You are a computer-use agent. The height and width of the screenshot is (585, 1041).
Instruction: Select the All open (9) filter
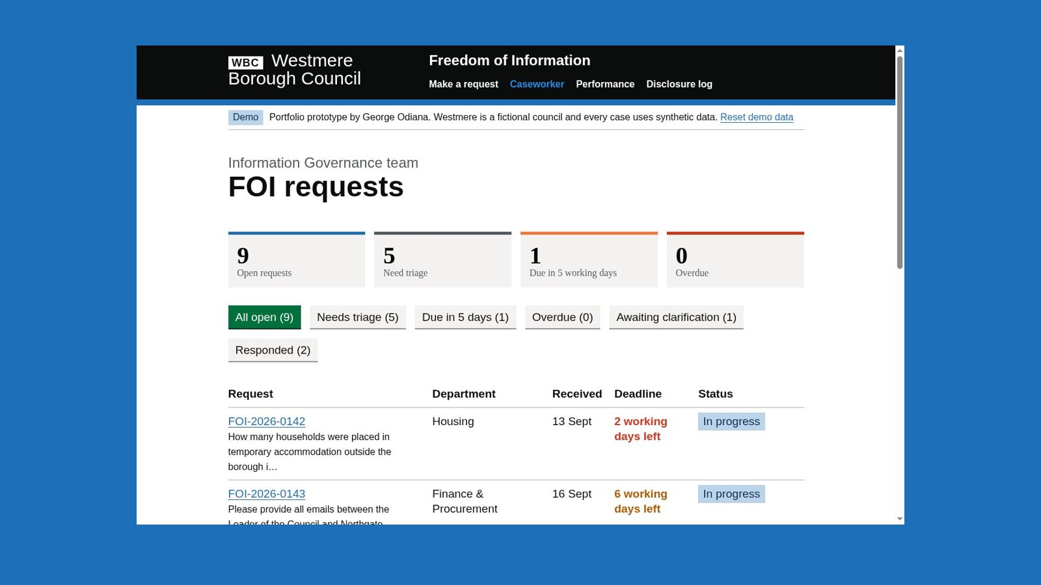pyautogui.click(x=264, y=317)
